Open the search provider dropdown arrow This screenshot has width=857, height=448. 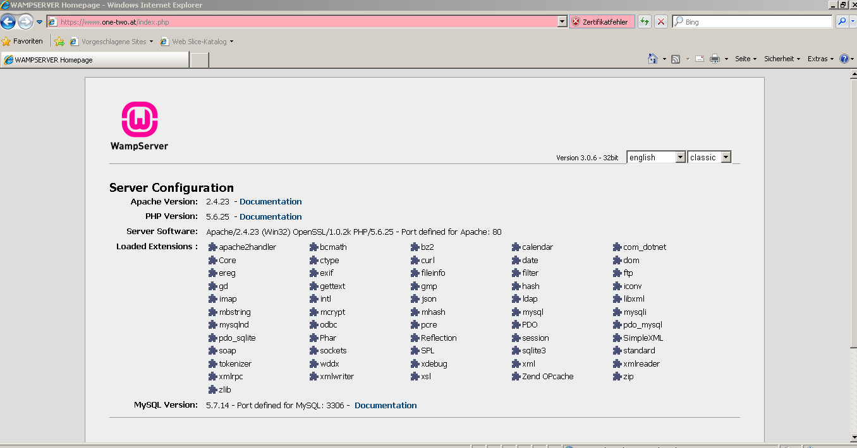[852, 22]
